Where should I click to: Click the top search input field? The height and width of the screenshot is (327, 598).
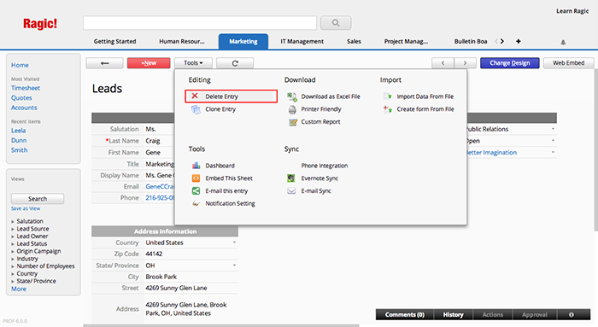click(x=200, y=23)
